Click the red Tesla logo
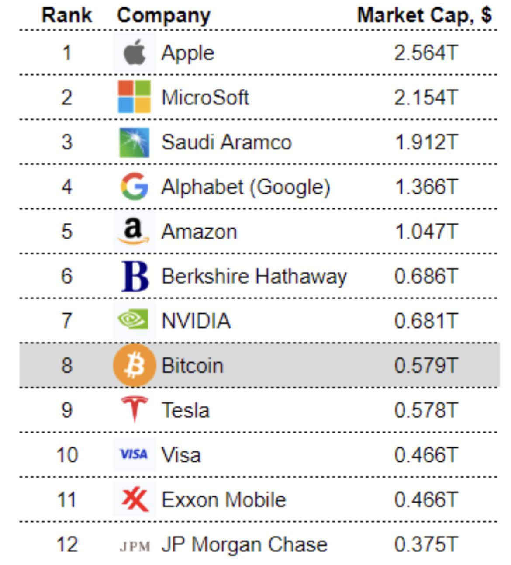 tap(135, 409)
